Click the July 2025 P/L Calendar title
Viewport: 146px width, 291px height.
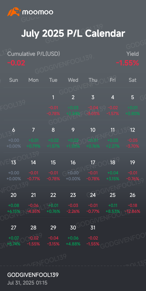(73, 34)
